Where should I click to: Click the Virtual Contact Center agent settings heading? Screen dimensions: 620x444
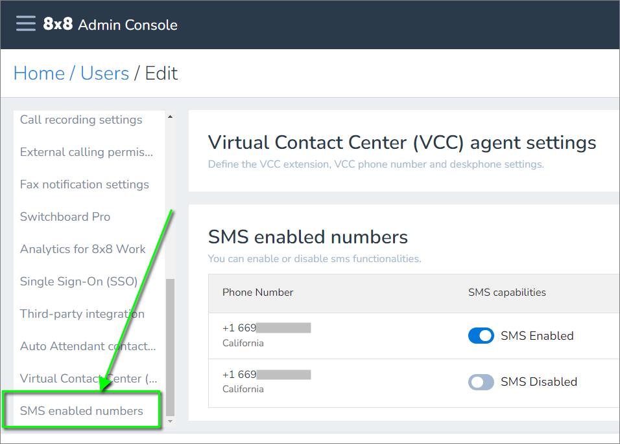(x=401, y=142)
